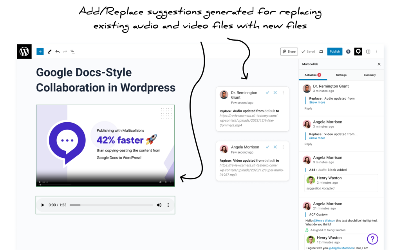Switch to the Summary tab

pyautogui.click(x=370, y=75)
